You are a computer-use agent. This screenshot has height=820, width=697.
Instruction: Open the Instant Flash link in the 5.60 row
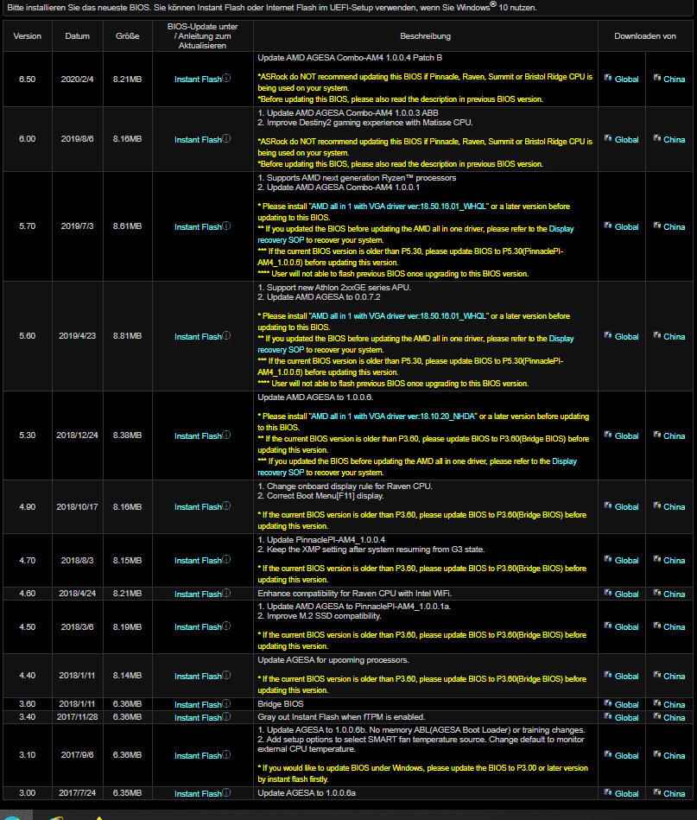pos(198,337)
